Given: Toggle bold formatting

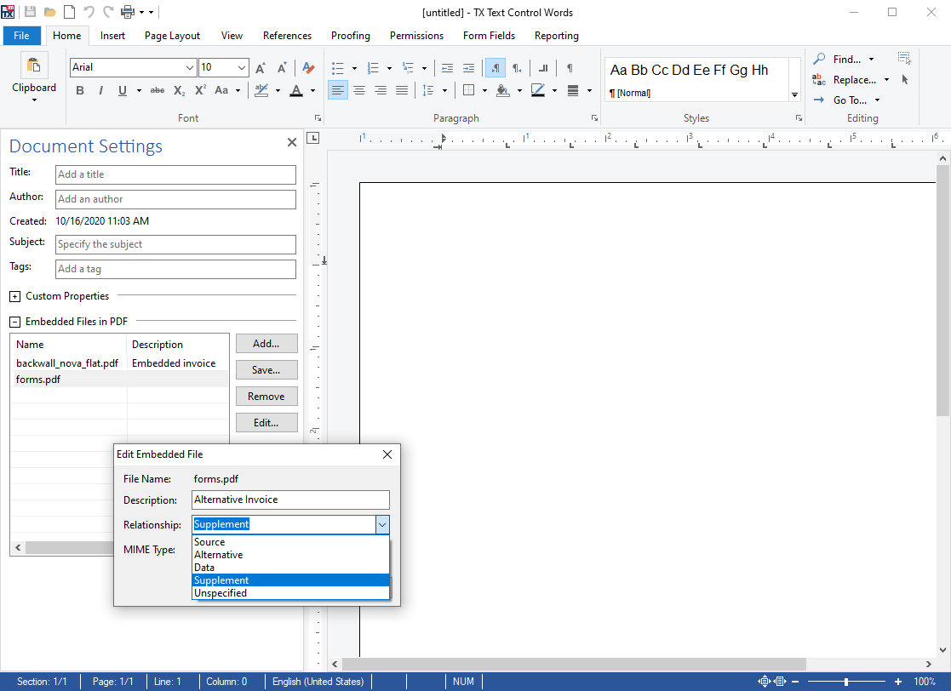Looking at the screenshot, I should (80, 90).
